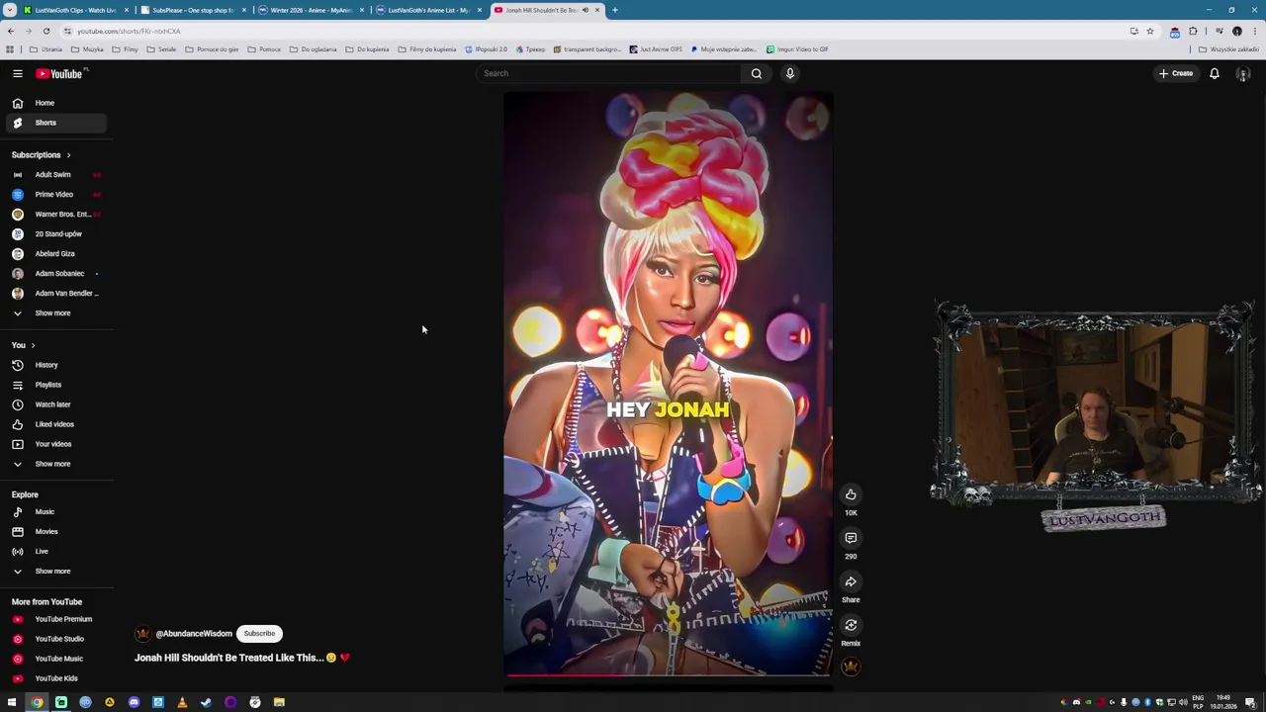Mute the YouTube tab audio icon
Screen dimensions: 1266x712
(x=586, y=10)
